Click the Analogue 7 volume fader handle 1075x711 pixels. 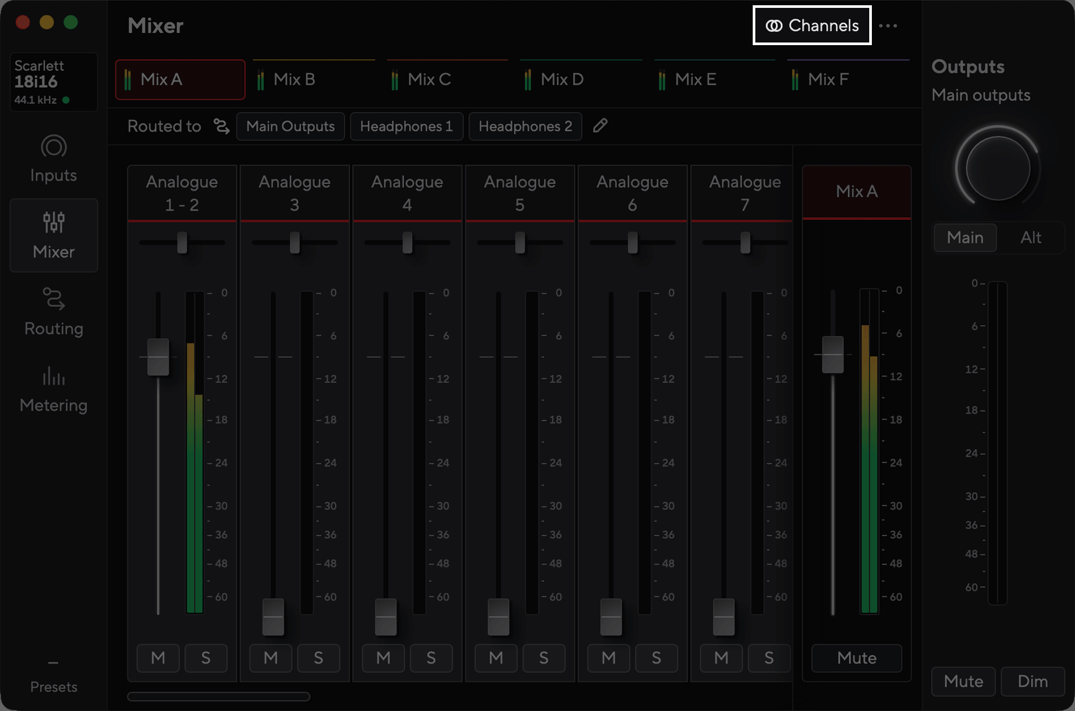(x=724, y=617)
